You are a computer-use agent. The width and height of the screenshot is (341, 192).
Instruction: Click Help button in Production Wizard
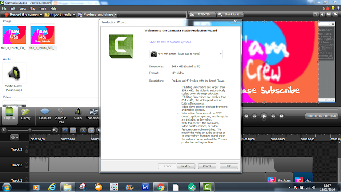[x=229, y=166]
